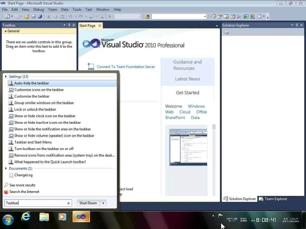Open the ChangeLog document result
The width and height of the screenshot is (306, 229).
62,175
